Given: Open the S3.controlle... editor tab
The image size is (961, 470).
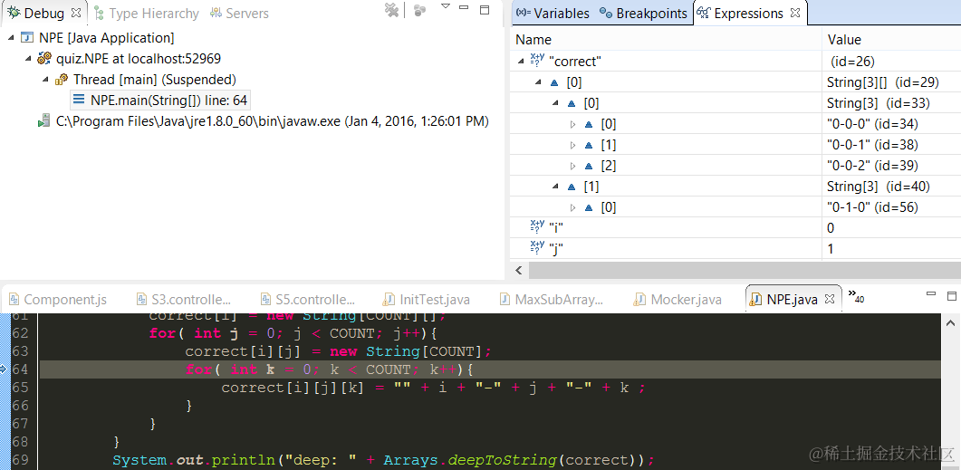Looking at the screenshot, I should click(185, 300).
